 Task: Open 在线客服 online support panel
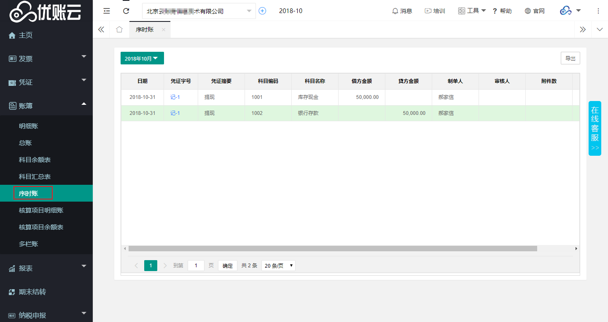(x=595, y=128)
